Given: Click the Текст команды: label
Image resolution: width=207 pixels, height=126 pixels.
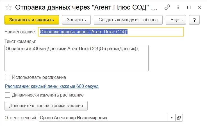Looking at the screenshot, I should 20,42.
